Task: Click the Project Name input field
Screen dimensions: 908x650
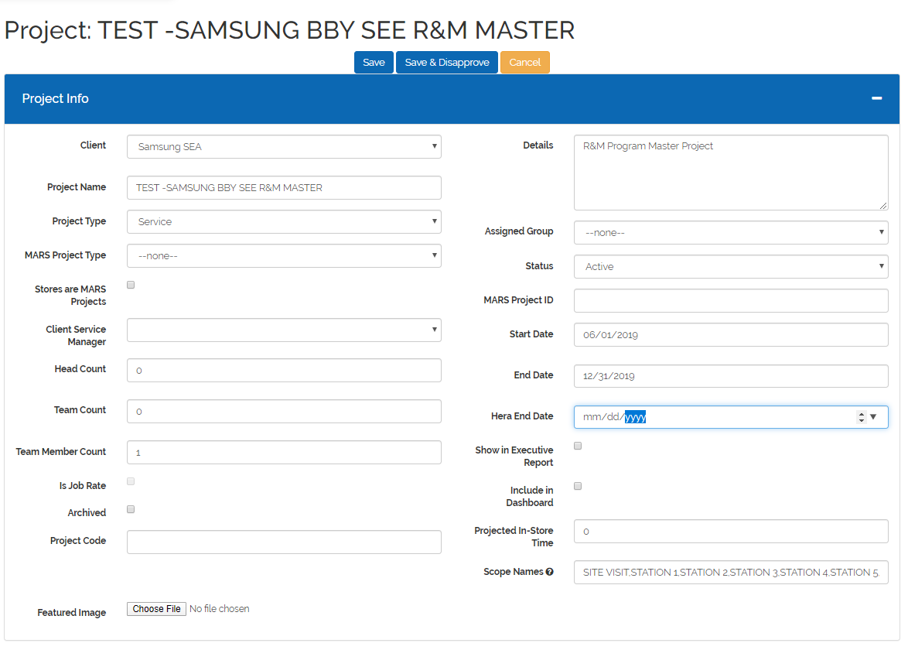Action: [x=284, y=188]
